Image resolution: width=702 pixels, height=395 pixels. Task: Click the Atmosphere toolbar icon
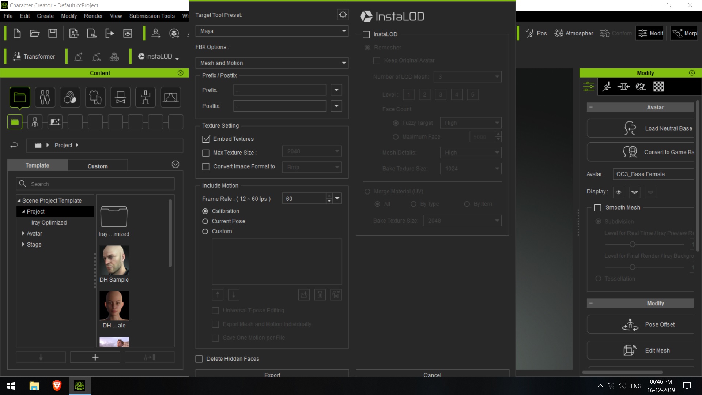coord(574,33)
